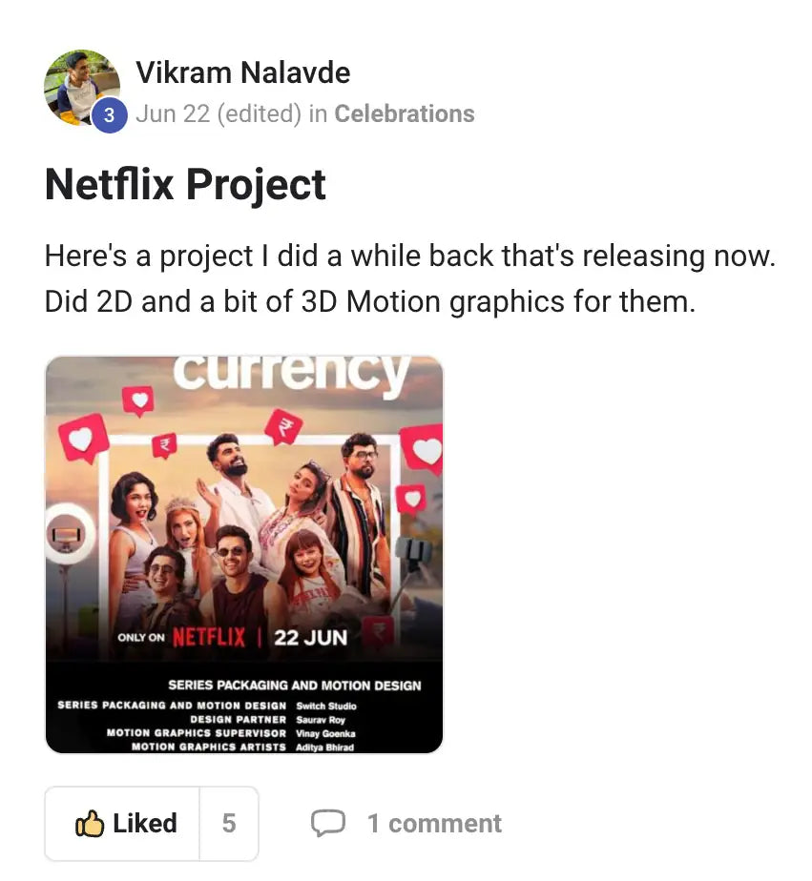Click the large heart icon in poster

coord(84,439)
